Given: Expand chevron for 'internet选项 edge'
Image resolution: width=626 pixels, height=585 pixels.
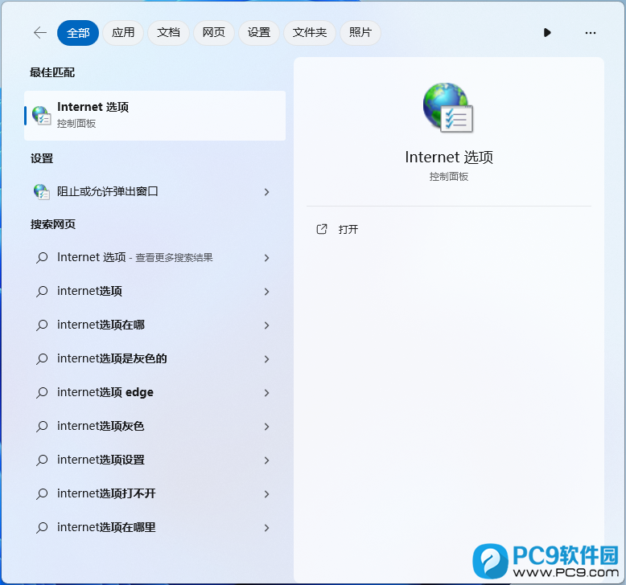Looking at the screenshot, I should [x=266, y=393].
